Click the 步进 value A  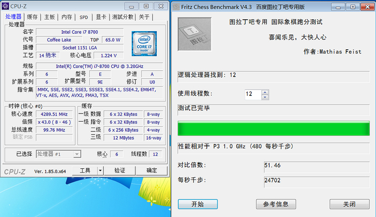click(x=152, y=74)
